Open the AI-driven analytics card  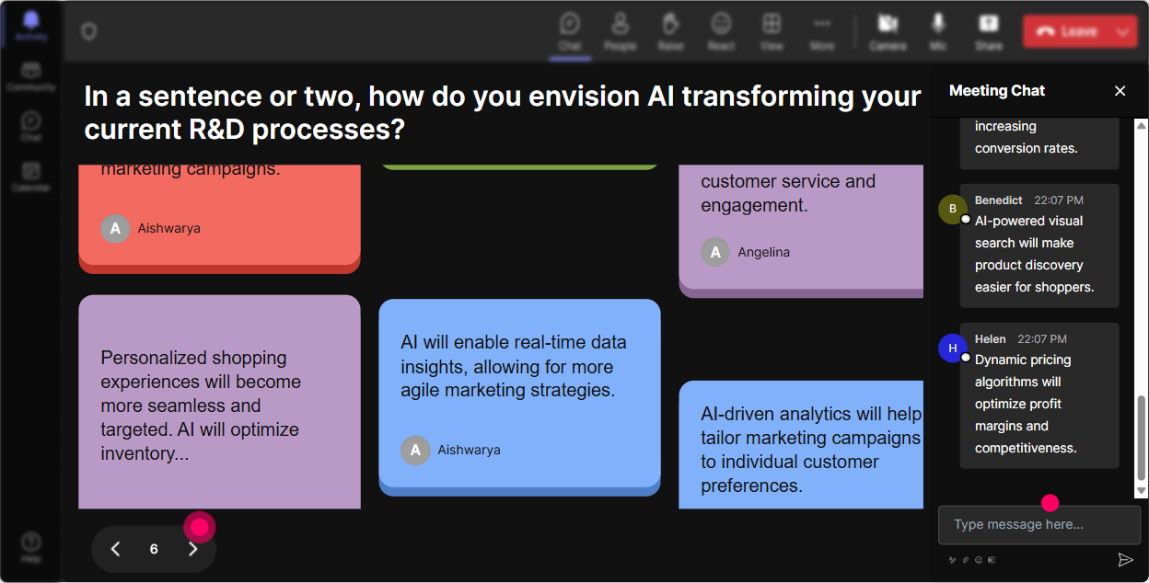click(x=801, y=445)
